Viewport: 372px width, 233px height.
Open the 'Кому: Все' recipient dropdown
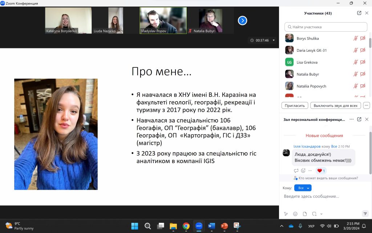click(x=303, y=188)
